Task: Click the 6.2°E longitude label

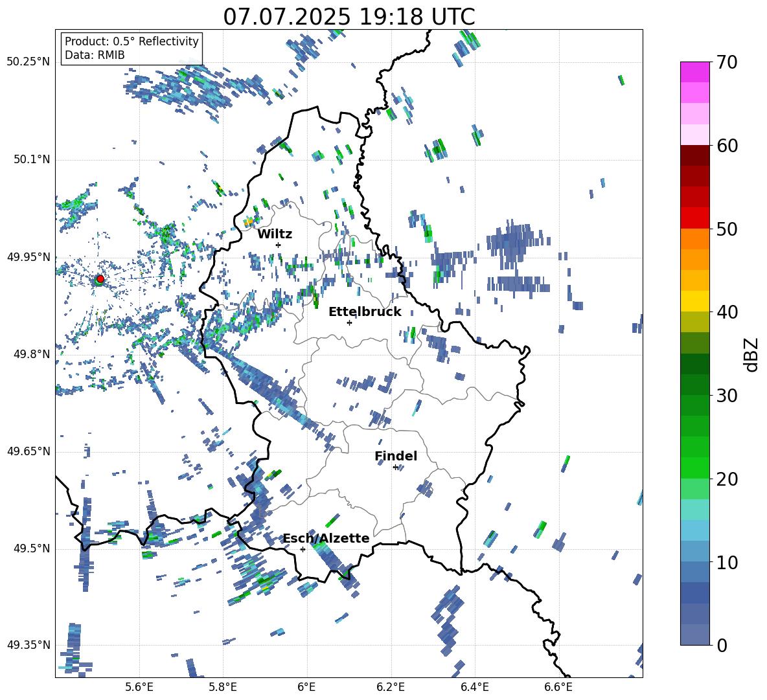Action: point(391,687)
